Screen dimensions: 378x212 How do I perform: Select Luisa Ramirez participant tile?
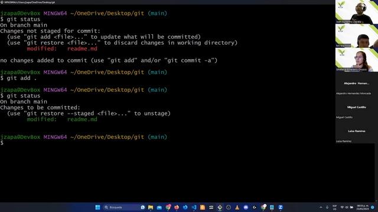point(357,131)
